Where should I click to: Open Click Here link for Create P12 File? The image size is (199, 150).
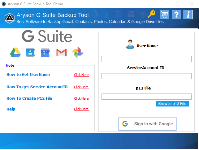coord(81,98)
